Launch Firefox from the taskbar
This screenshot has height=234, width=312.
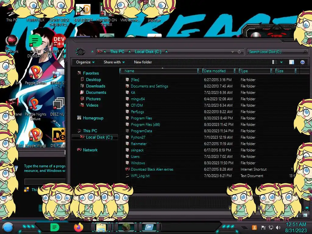(79, 227)
